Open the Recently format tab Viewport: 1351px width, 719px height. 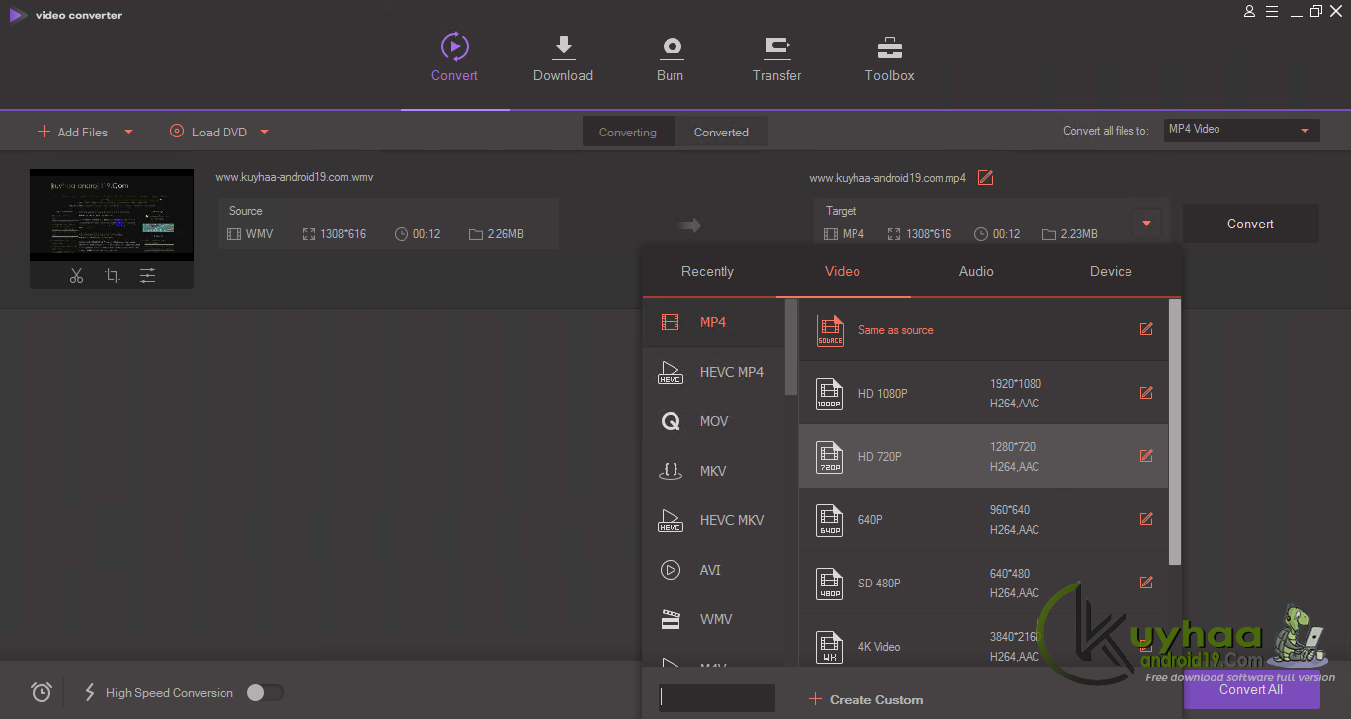(x=708, y=271)
